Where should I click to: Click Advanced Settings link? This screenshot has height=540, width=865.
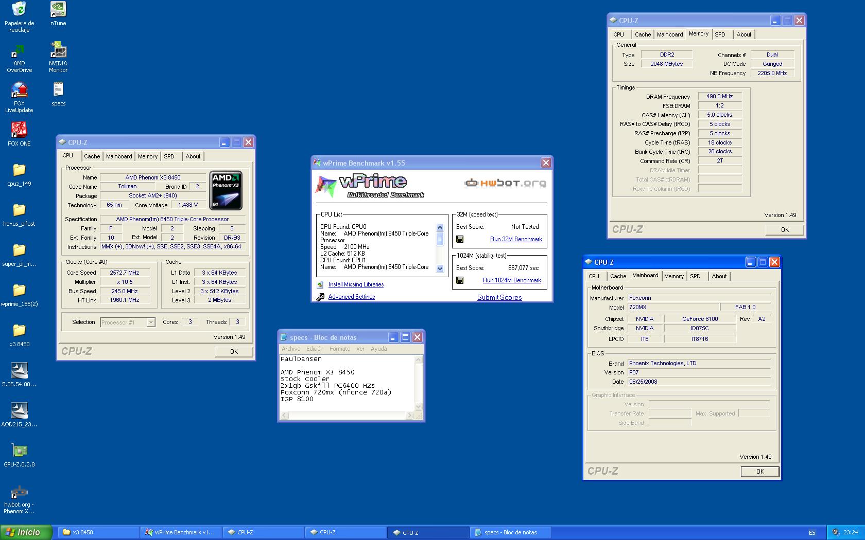[x=352, y=297]
